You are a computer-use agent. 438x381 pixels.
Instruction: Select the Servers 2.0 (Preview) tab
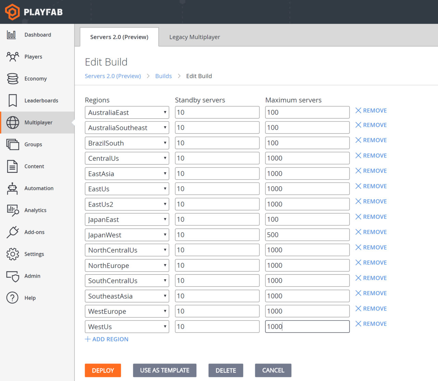(x=119, y=37)
